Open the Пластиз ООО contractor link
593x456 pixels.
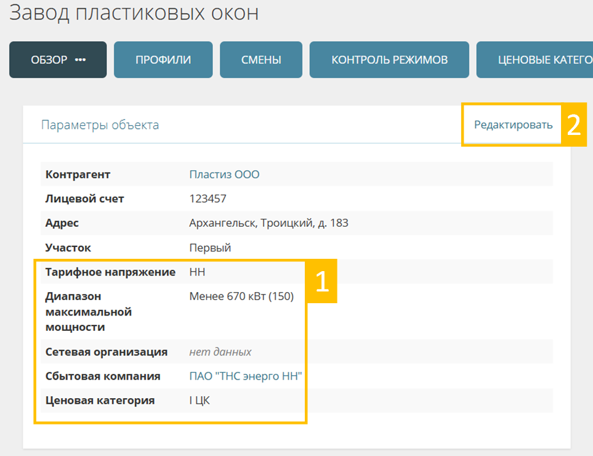[x=224, y=174]
